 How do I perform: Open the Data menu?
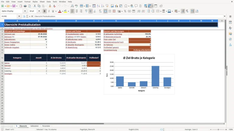pyautogui.click(x=49, y=2)
